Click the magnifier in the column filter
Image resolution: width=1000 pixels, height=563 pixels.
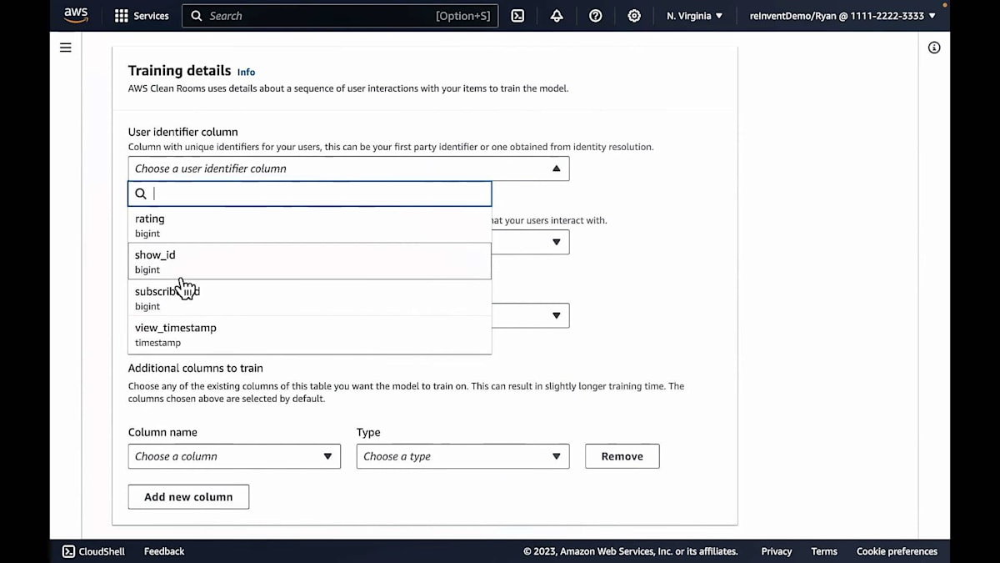[x=141, y=194]
